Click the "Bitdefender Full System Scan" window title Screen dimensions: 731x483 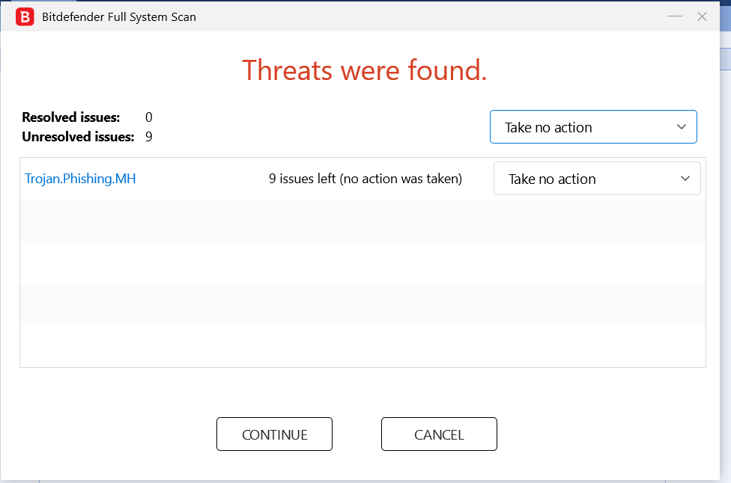tap(119, 16)
